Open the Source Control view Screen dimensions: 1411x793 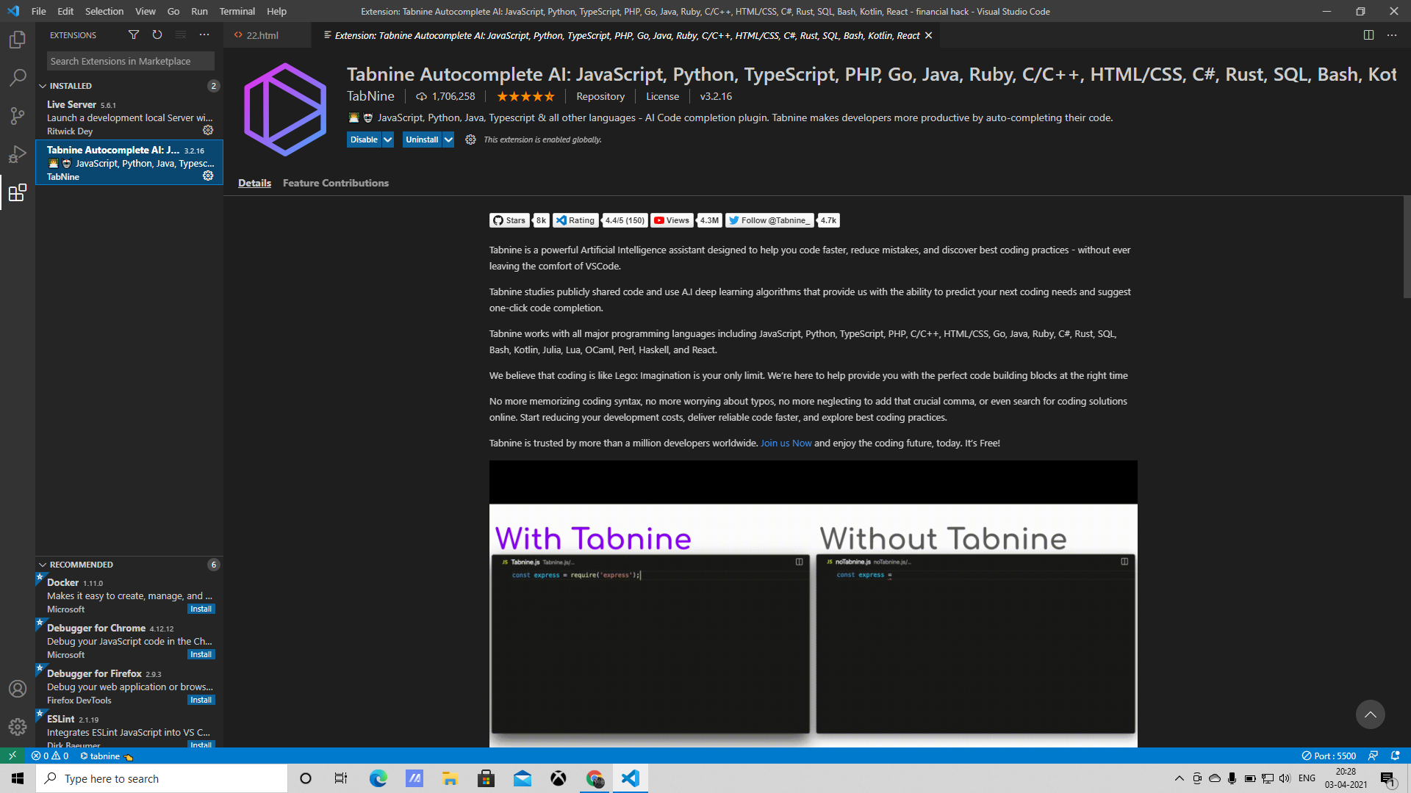pyautogui.click(x=18, y=116)
